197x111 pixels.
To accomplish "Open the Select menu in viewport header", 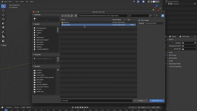I will 22,2.
